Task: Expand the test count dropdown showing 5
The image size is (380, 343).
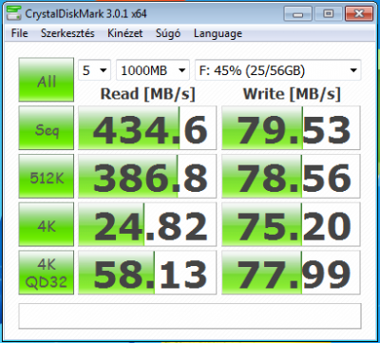Action: pos(94,70)
